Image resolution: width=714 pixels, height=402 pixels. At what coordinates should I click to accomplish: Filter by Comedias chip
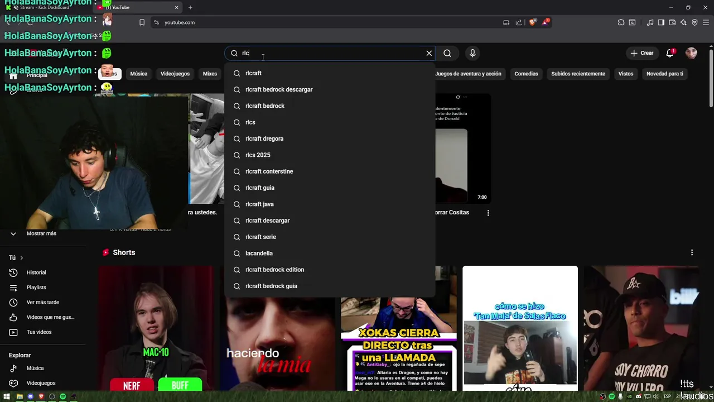click(526, 74)
